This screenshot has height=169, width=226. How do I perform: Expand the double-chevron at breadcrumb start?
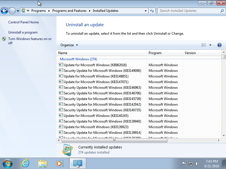click(28, 11)
